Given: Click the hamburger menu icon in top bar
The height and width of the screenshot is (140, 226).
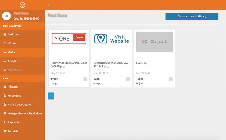Looking at the screenshot, I should [x=49, y=5].
